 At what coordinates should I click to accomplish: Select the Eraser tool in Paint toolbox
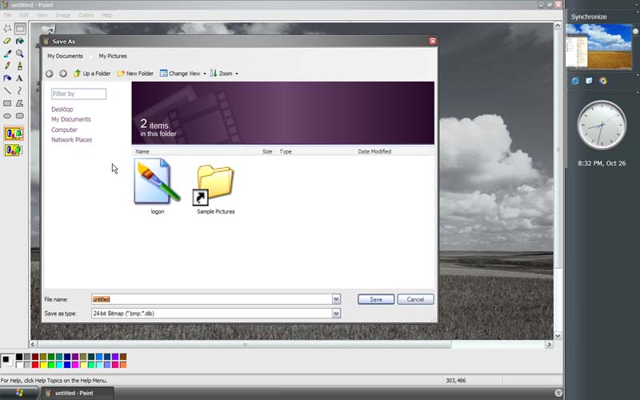pos(7,41)
